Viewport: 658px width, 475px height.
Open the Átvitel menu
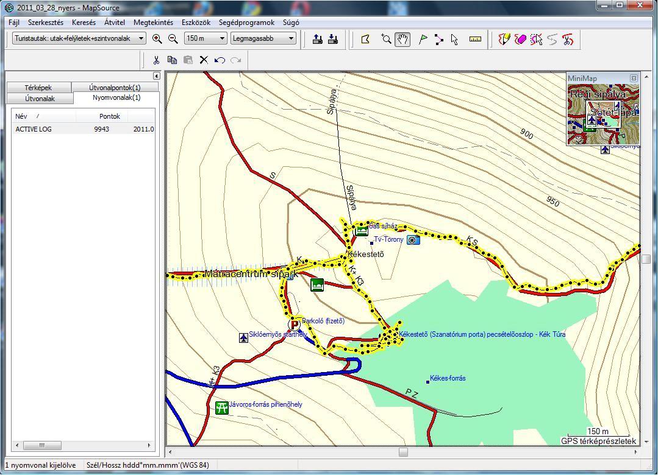point(115,23)
